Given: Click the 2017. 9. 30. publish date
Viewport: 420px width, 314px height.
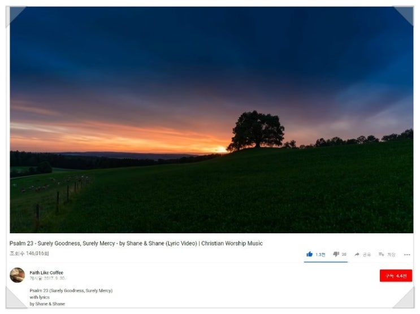Looking at the screenshot, I should tap(54, 278).
